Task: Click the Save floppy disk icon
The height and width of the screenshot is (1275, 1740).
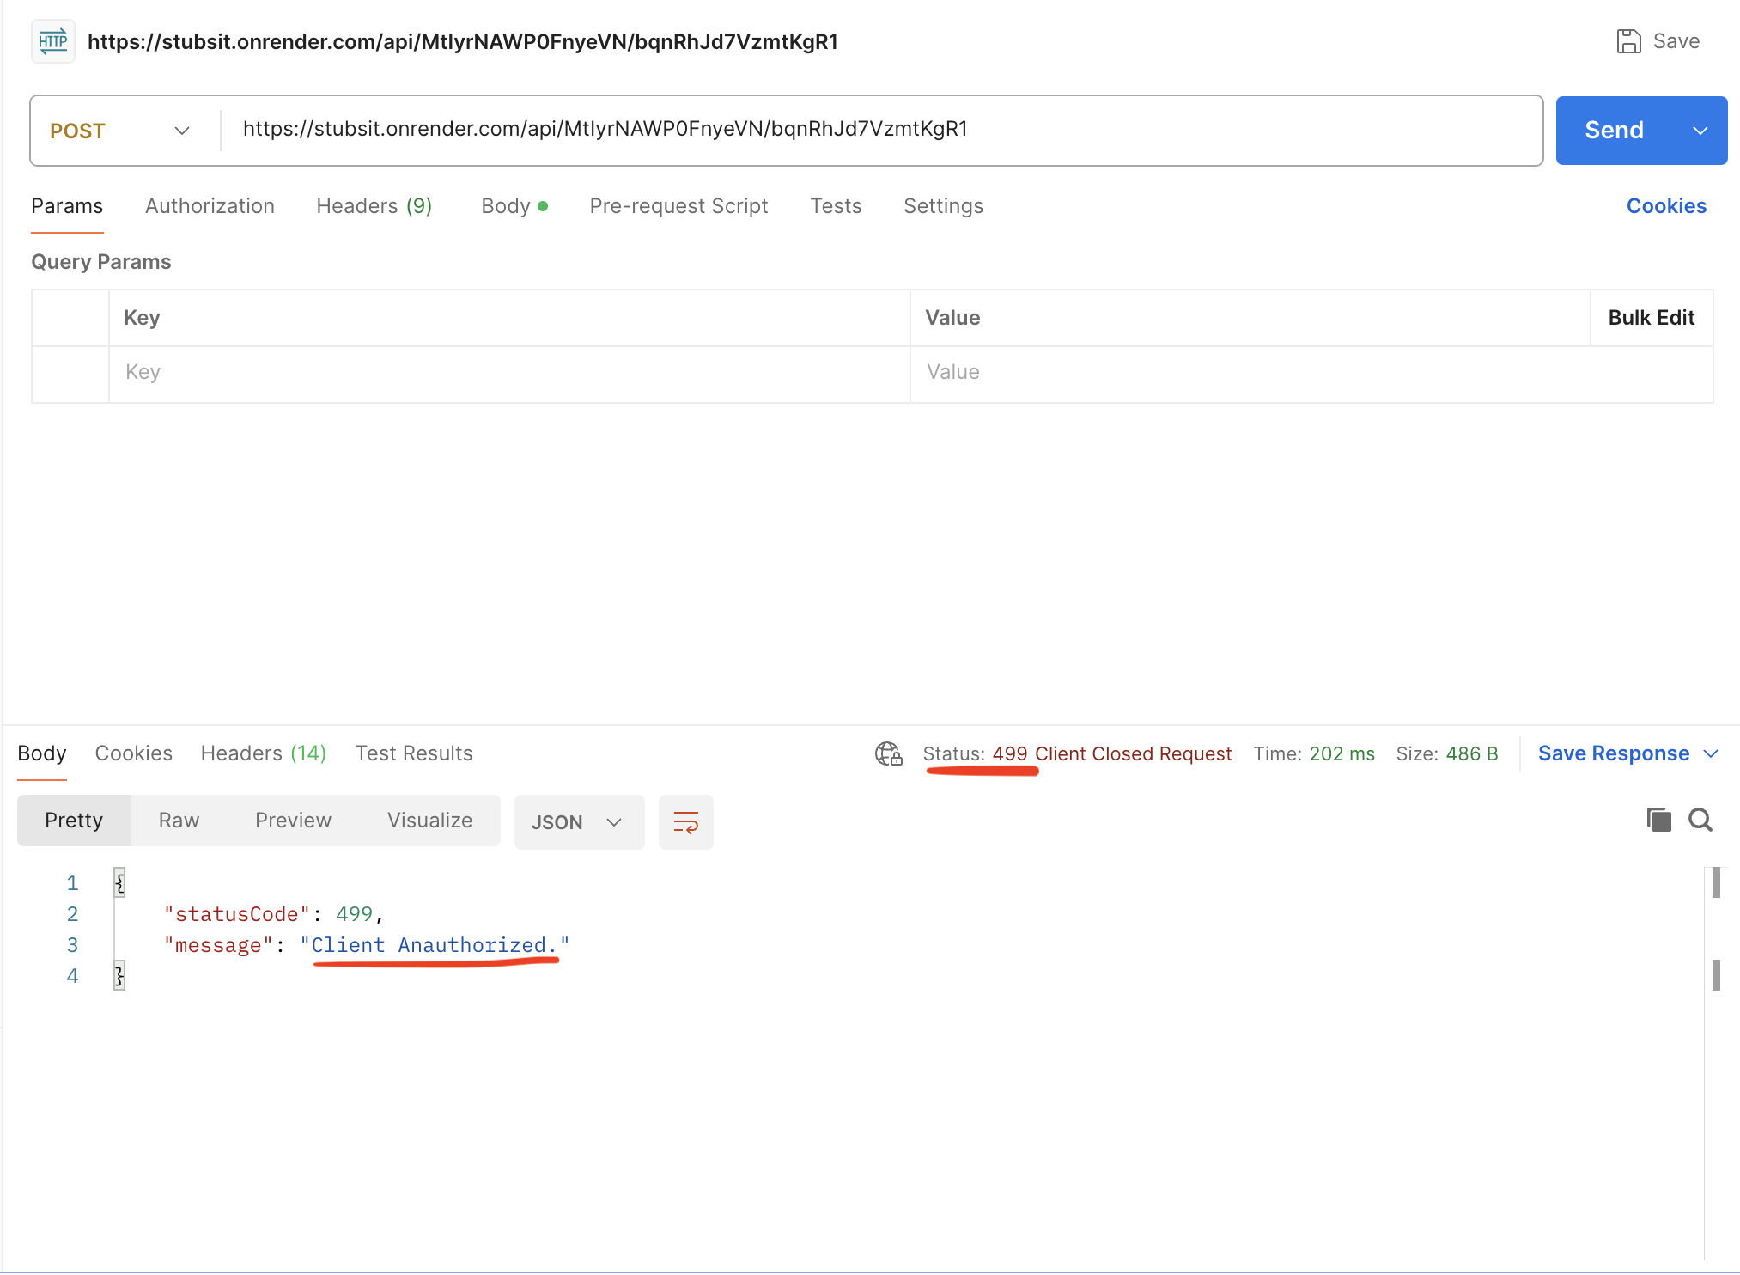Action: point(1628,41)
